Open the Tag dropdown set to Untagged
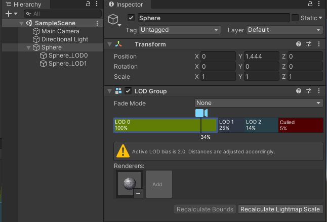Screen dimensions: 327x222 [180, 30]
